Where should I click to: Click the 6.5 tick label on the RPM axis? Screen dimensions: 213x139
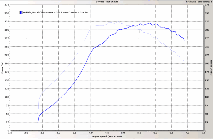point(171,133)
